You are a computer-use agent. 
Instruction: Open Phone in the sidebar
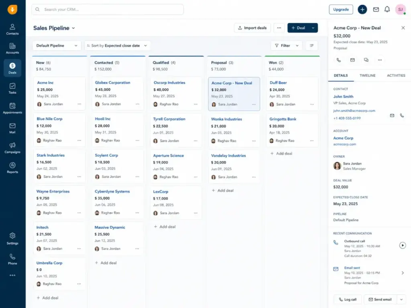[12, 259]
